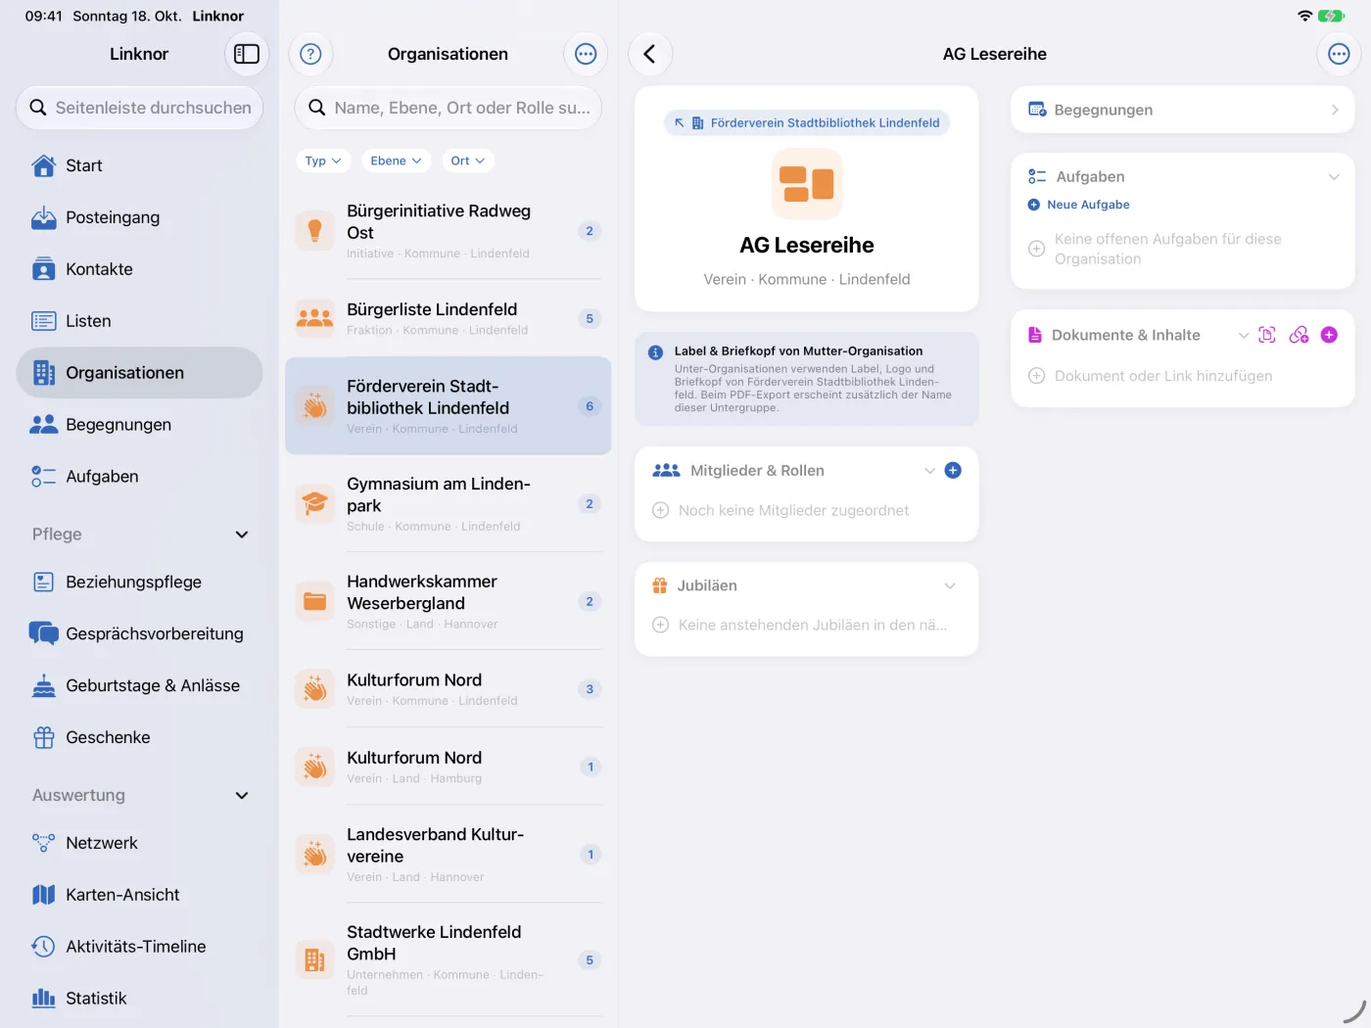The image size is (1371, 1028).
Task: Collapse the Auswertung section
Action: click(242, 796)
